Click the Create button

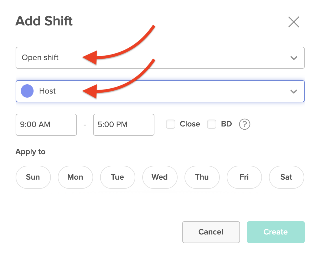tap(276, 232)
